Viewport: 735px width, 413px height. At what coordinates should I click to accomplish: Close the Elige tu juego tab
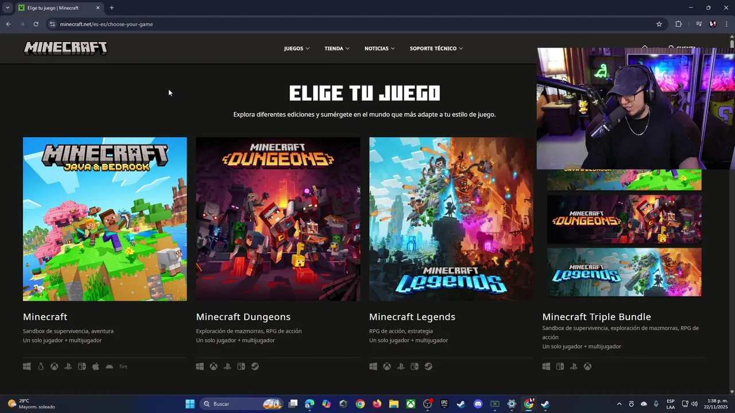tap(98, 8)
